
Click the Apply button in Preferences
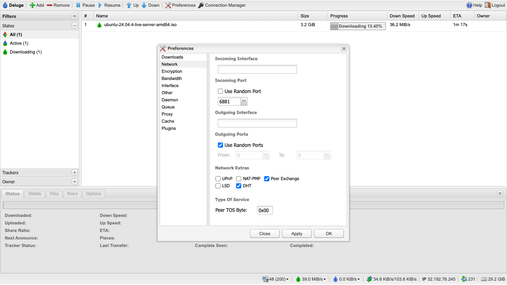coord(297,234)
